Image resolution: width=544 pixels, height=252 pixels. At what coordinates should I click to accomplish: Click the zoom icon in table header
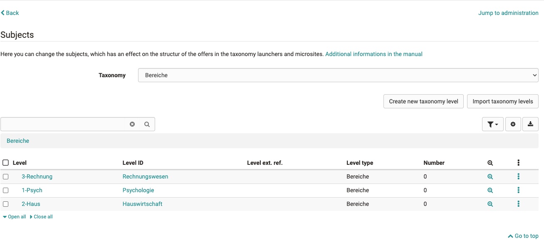[490, 163]
